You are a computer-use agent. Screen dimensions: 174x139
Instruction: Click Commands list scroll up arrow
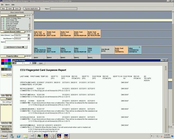pyautogui.click(x=30, y=18)
